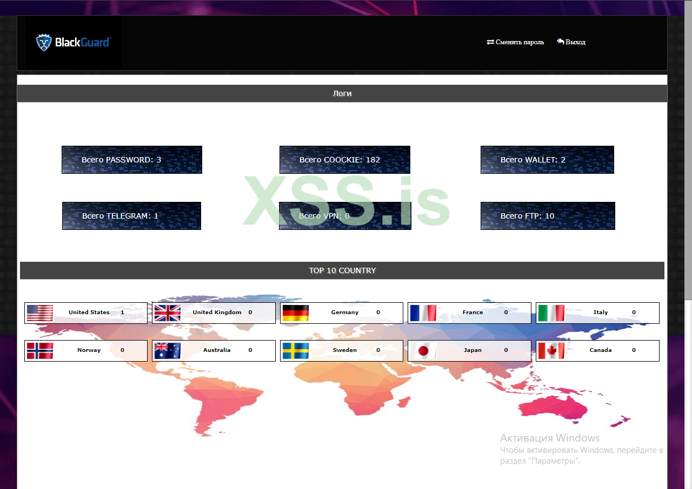This screenshot has height=489, width=692.
Task: Click the logout arrow icon
Action: tap(561, 42)
